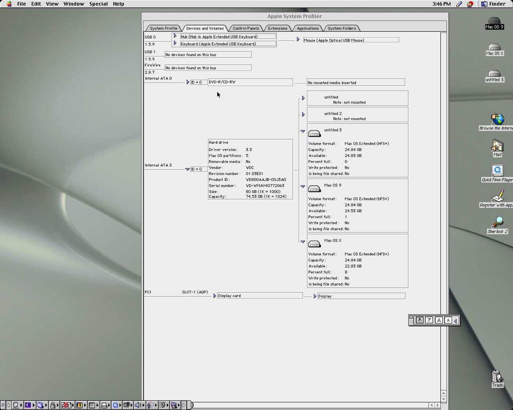Select hiragana input in the floating palette

point(419,320)
